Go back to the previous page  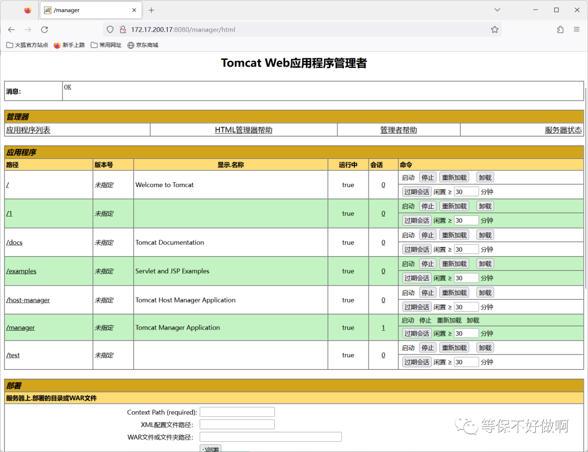click(11, 29)
